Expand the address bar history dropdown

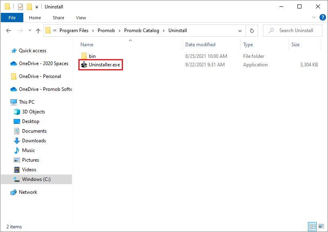(x=240, y=31)
